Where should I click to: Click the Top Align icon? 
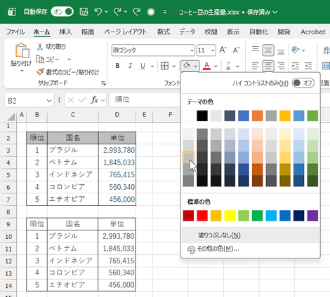click(256, 50)
